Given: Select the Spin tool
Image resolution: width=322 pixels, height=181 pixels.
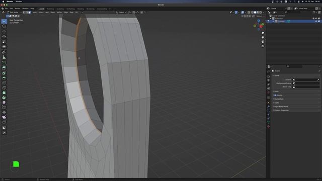Looking at the screenshot, I should (4, 98).
